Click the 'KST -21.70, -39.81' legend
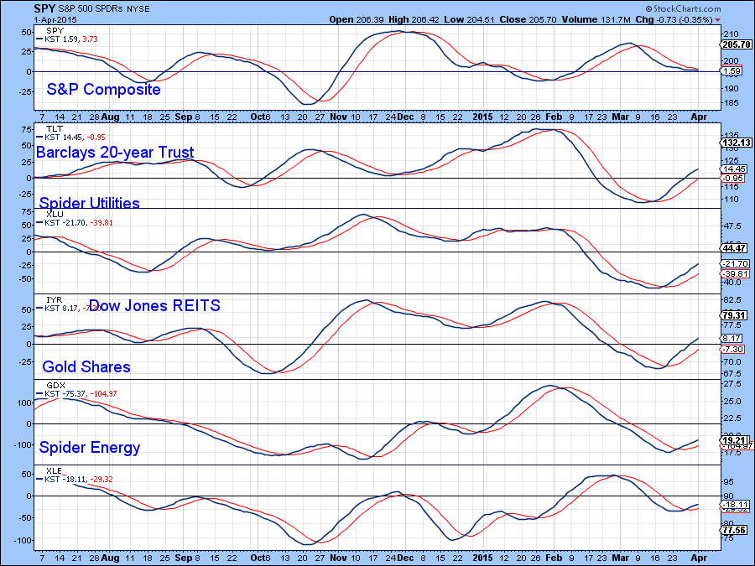 (75, 223)
